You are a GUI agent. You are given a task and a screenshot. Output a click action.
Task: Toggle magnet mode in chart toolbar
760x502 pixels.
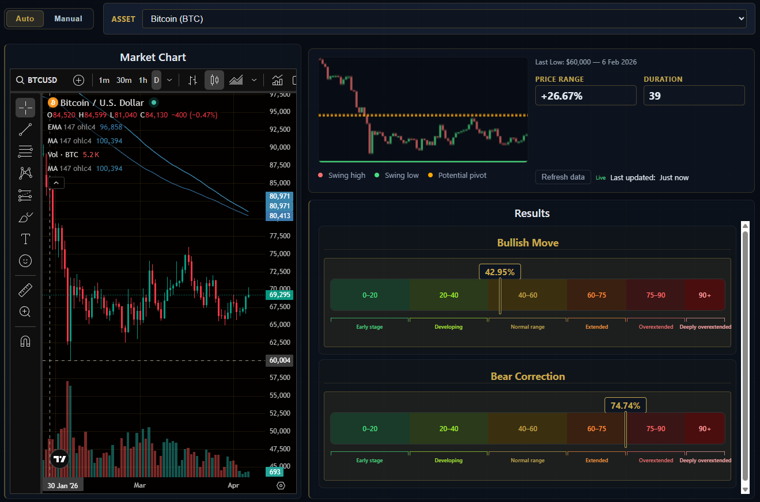coord(25,341)
